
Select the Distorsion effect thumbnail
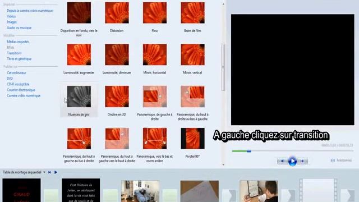(x=117, y=13)
